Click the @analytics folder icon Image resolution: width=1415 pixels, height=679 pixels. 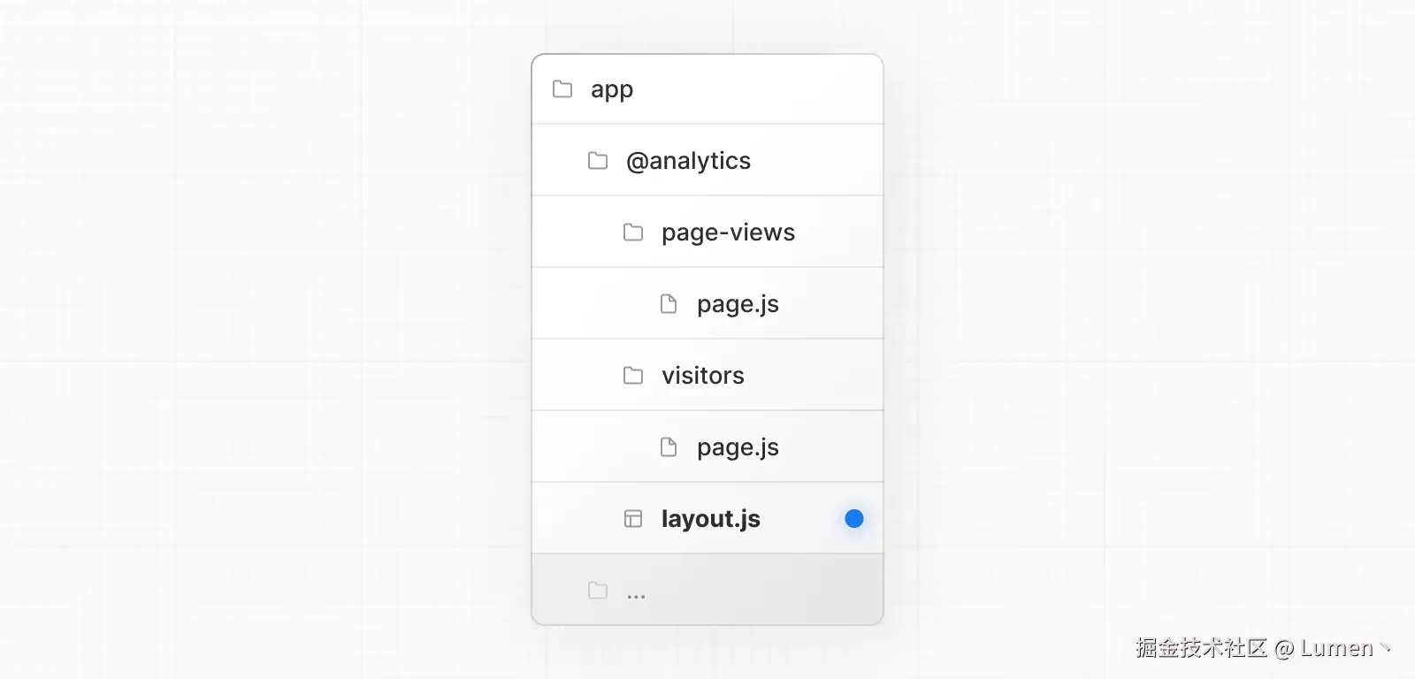(x=598, y=161)
